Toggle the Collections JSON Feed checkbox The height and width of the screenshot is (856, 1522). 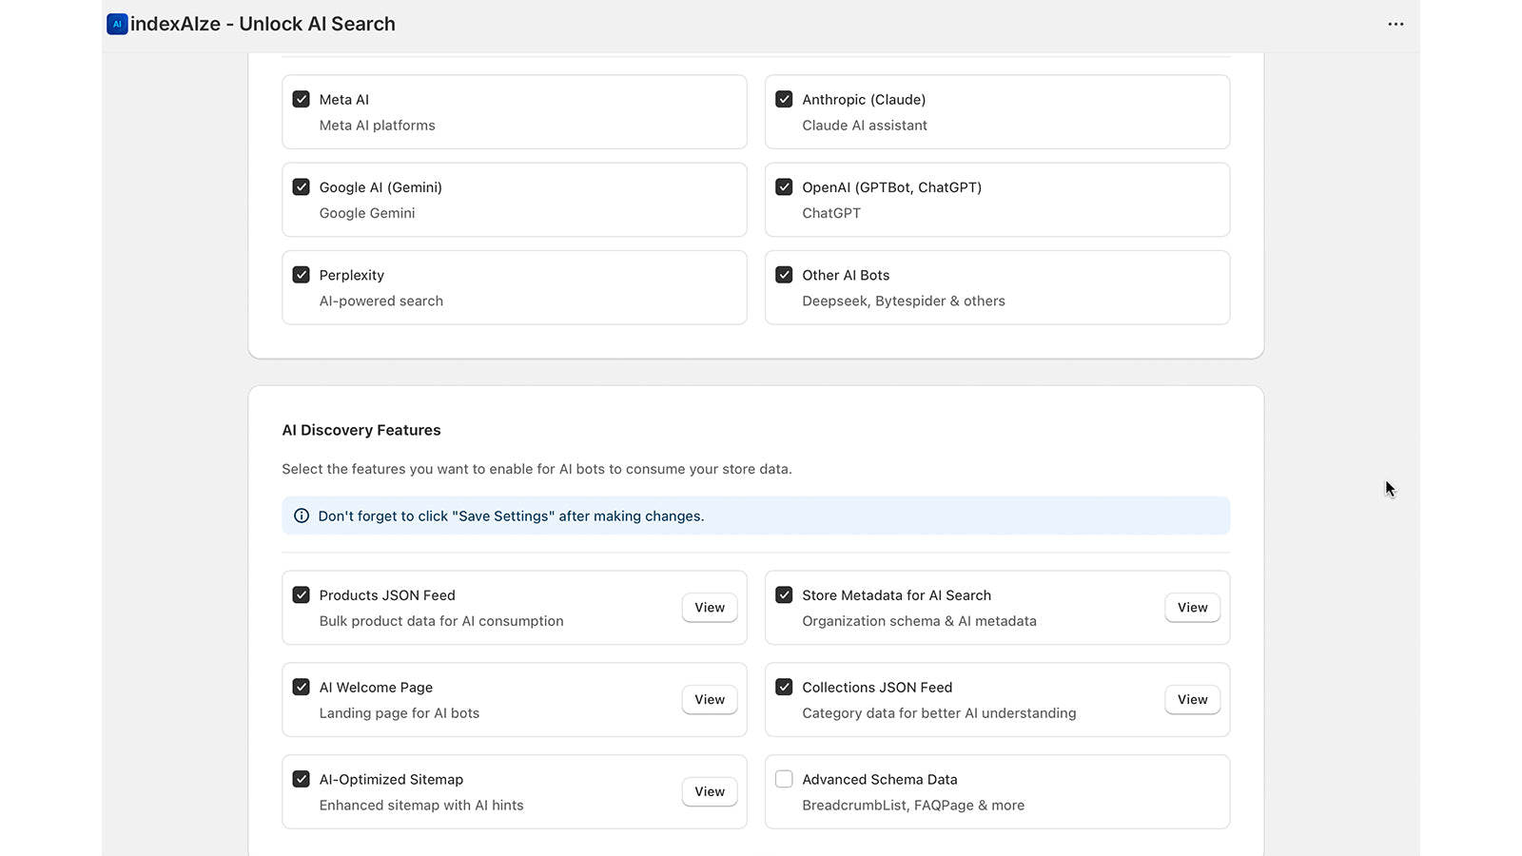pos(784,687)
